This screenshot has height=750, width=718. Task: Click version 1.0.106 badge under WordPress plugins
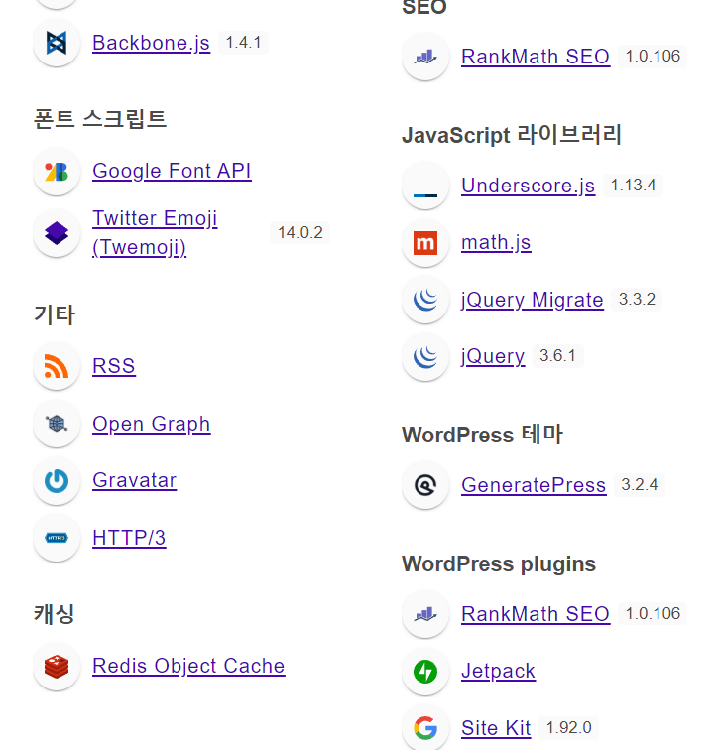(653, 614)
